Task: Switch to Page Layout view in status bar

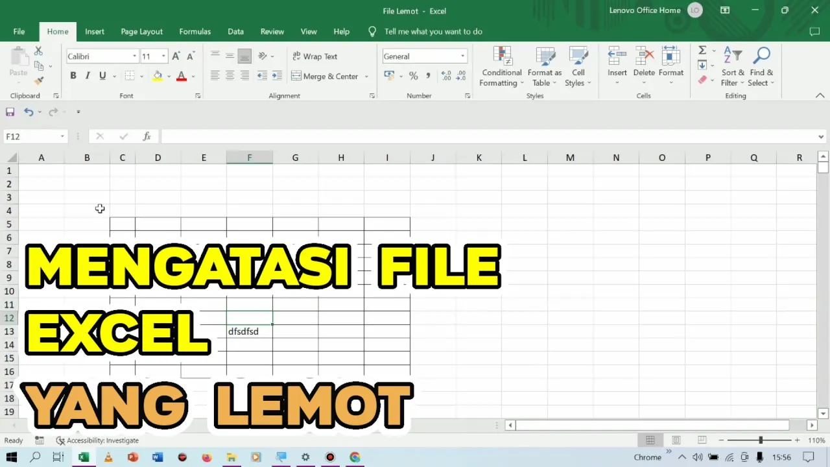Action: tap(676, 440)
